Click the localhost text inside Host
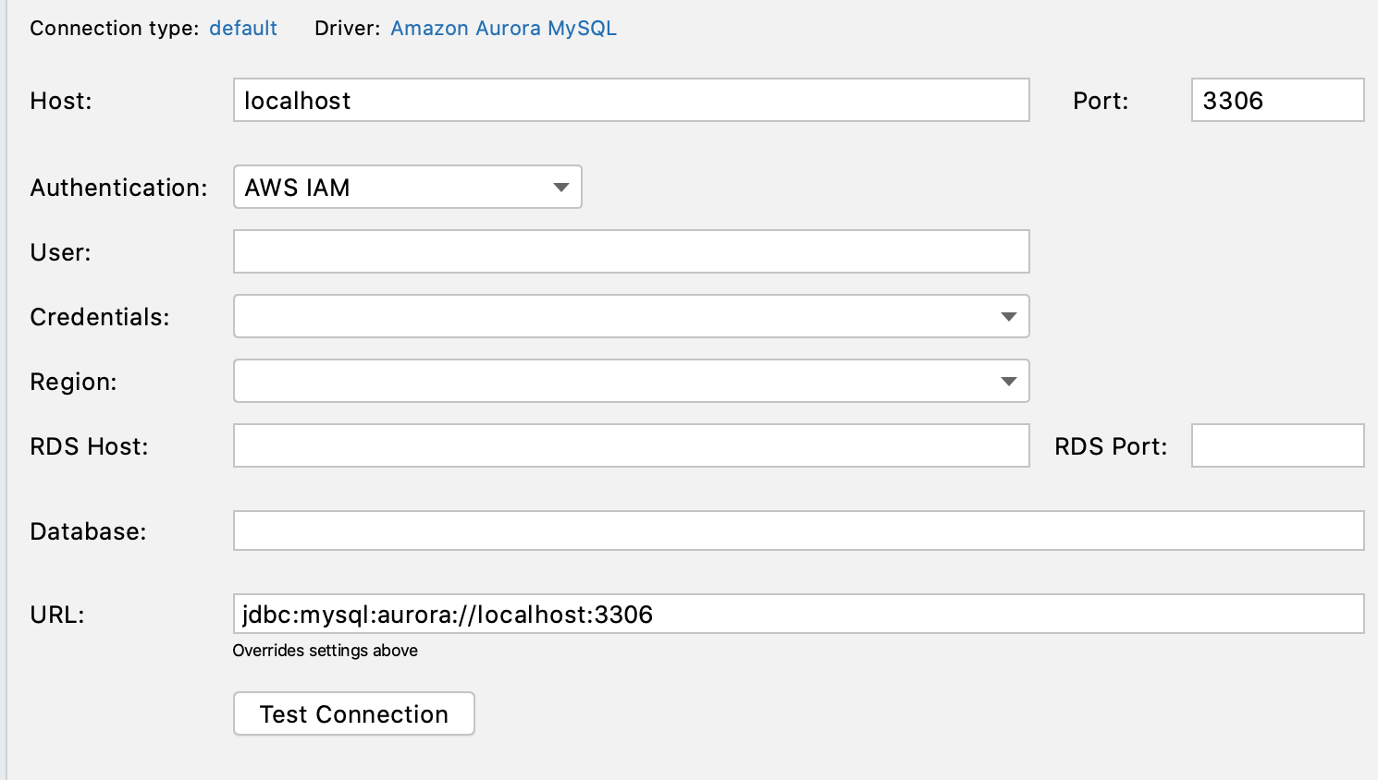 tap(296, 101)
